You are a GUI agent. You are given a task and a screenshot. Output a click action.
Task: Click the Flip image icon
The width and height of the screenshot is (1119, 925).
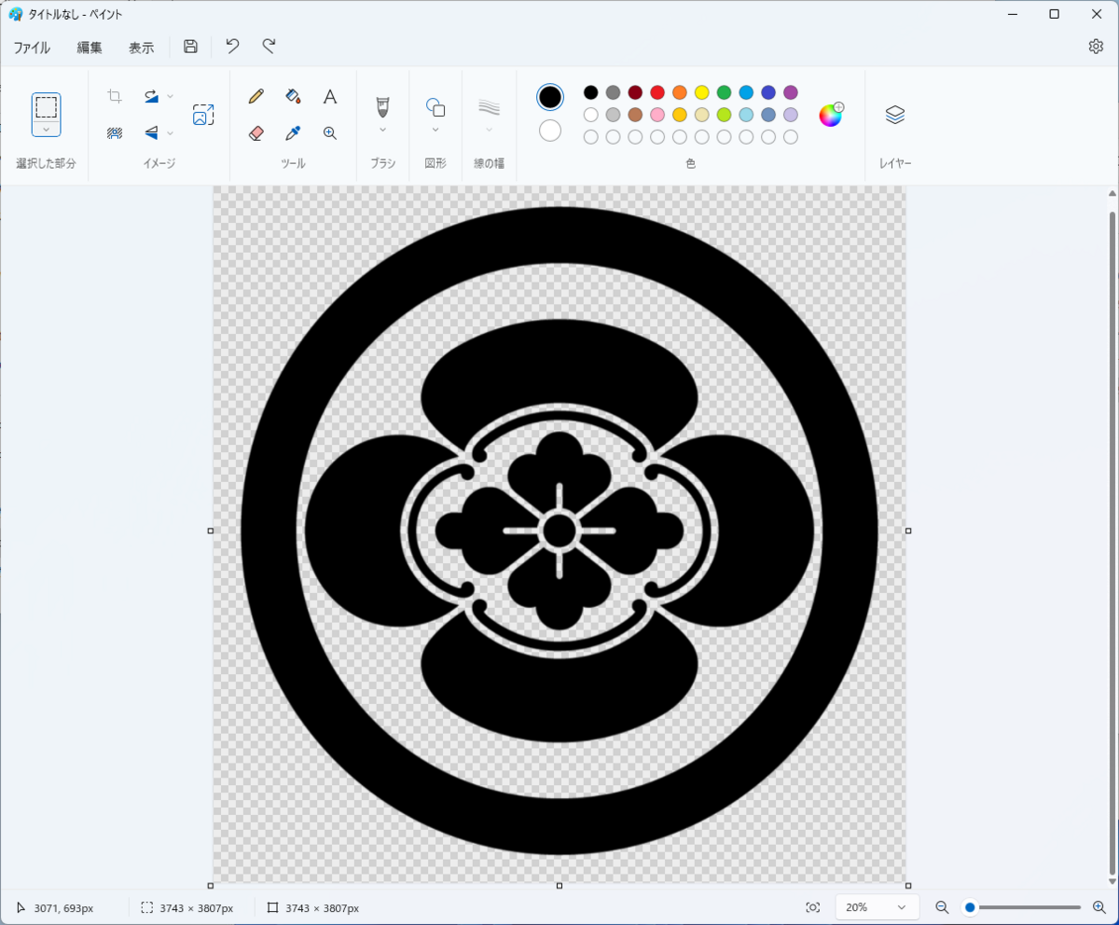[151, 133]
